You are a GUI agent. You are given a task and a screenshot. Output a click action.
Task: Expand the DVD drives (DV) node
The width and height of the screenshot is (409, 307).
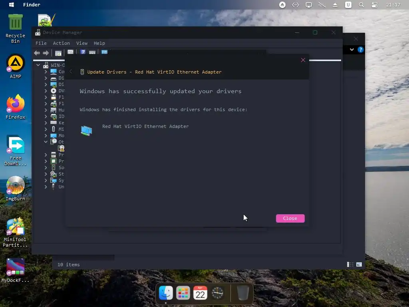pos(46,91)
